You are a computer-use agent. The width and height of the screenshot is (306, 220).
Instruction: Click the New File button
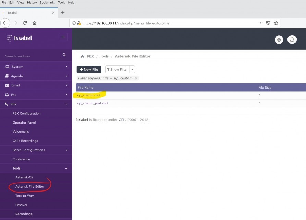(89, 69)
